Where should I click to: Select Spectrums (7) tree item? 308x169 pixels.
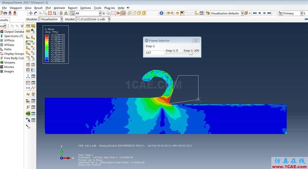coord(12,36)
